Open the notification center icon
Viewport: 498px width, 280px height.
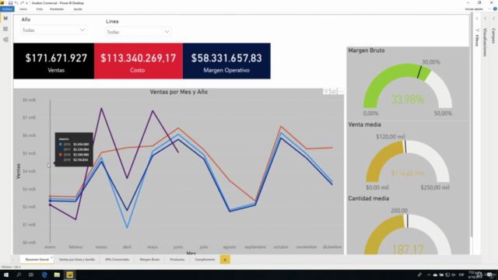[489, 275]
